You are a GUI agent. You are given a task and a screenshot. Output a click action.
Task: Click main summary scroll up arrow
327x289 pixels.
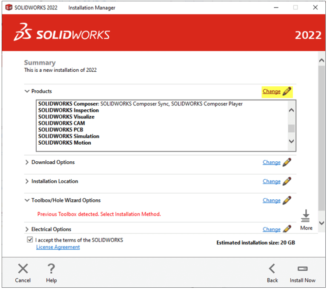[321, 61]
